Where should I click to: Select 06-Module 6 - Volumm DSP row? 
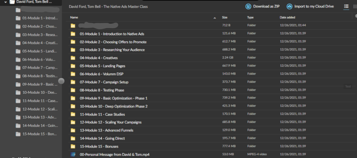(x=211, y=74)
